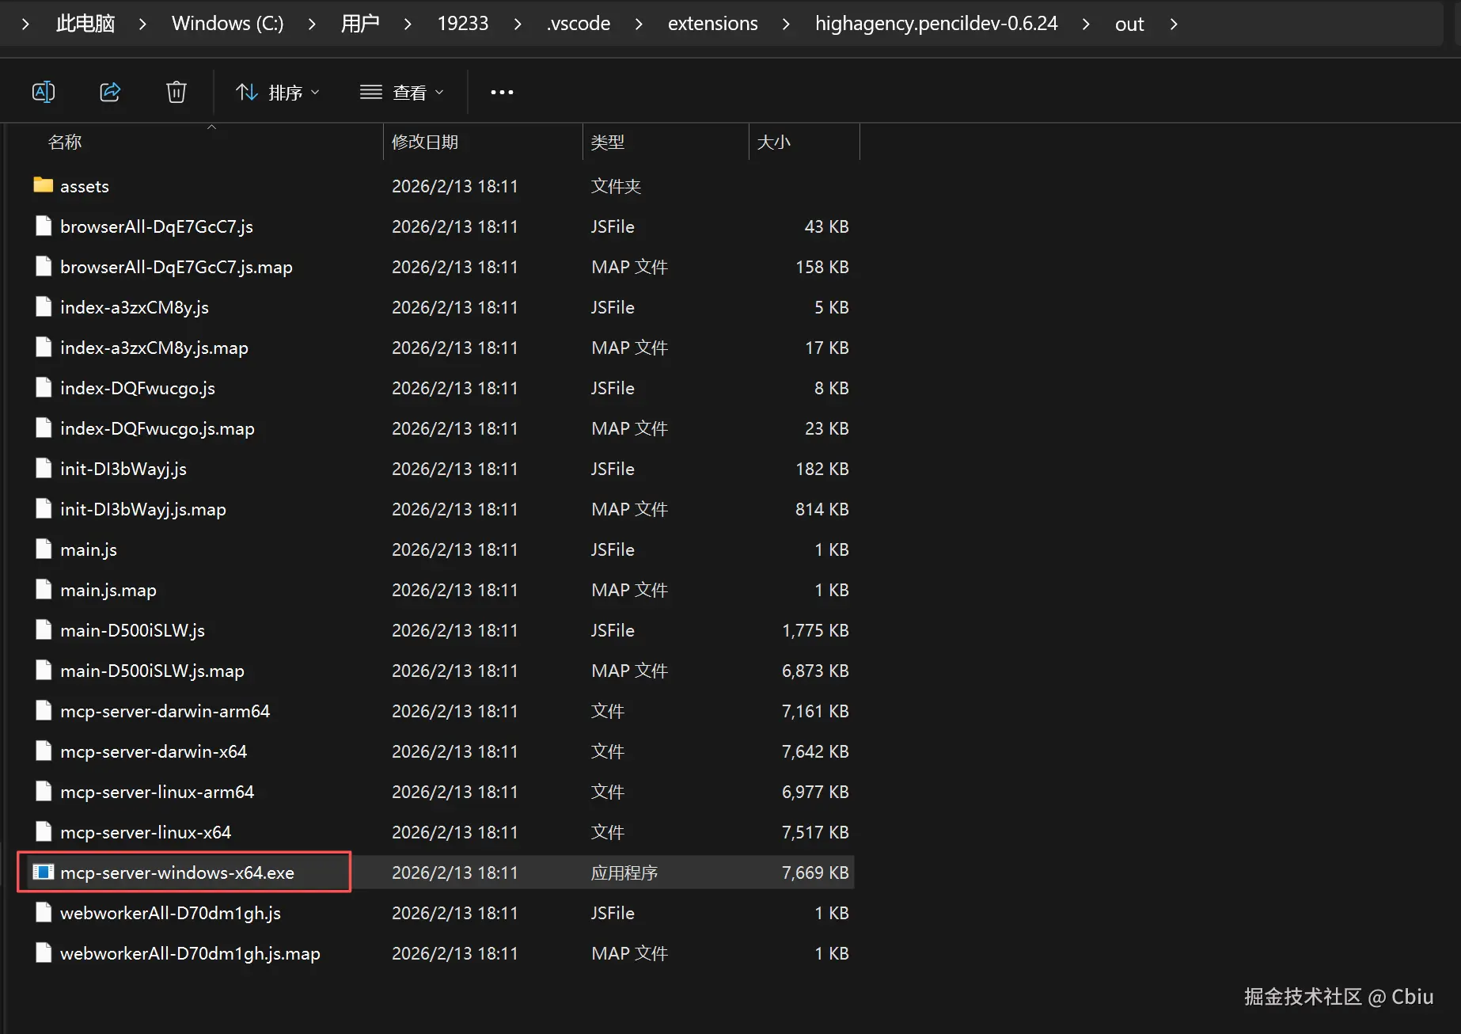Select the assets folder name
This screenshot has width=1461, height=1034.
coord(85,186)
